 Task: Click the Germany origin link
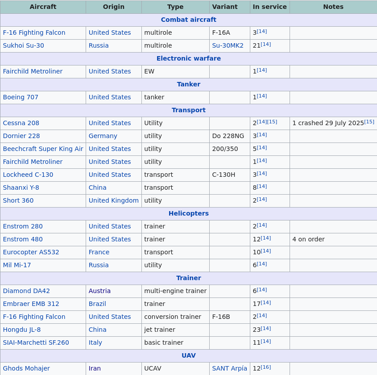click(103, 136)
